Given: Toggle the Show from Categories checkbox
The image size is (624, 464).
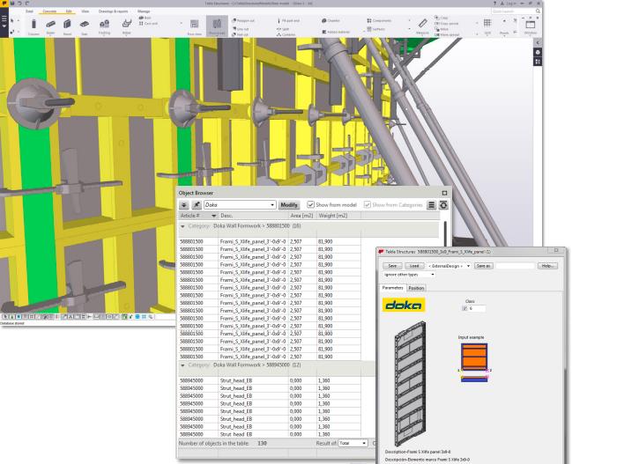Looking at the screenshot, I should pyautogui.click(x=368, y=205).
